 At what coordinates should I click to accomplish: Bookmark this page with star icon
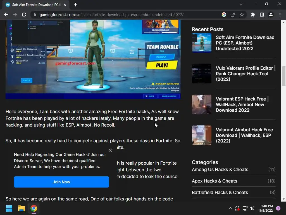point(242,15)
